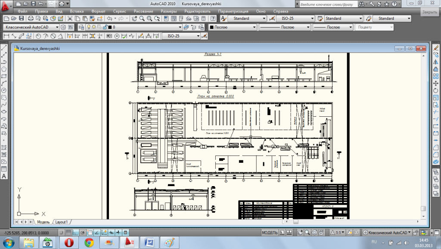Open the linetype Послою dropdown

[284, 27]
